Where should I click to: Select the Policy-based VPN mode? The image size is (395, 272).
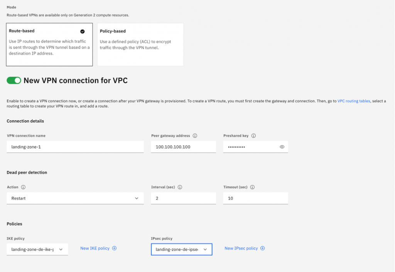point(140,44)
